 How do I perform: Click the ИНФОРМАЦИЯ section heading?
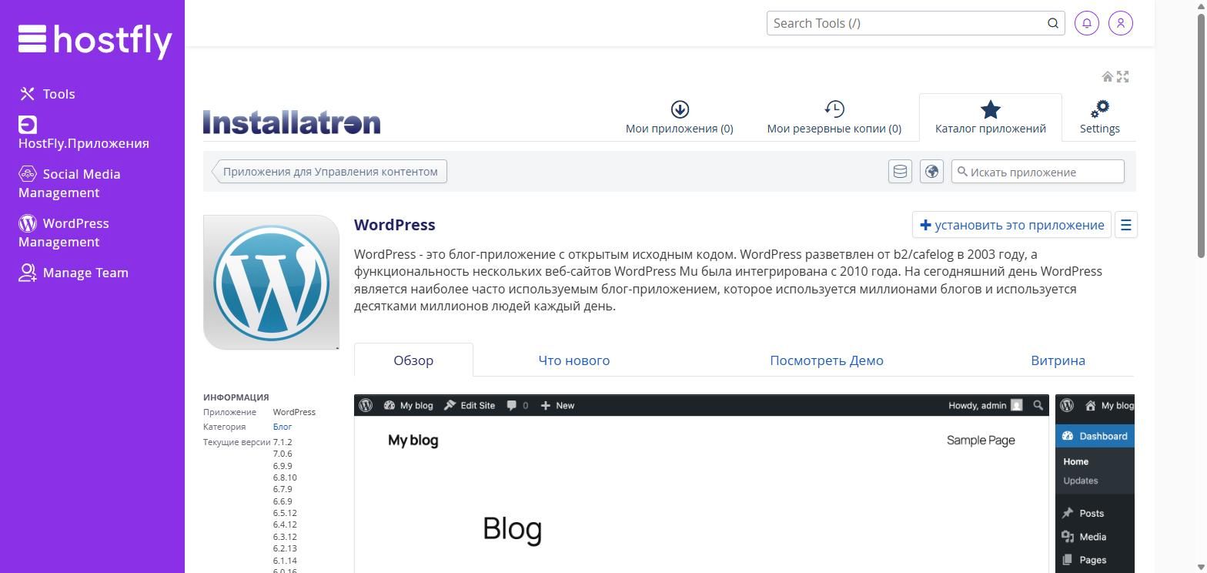point(236,397)
